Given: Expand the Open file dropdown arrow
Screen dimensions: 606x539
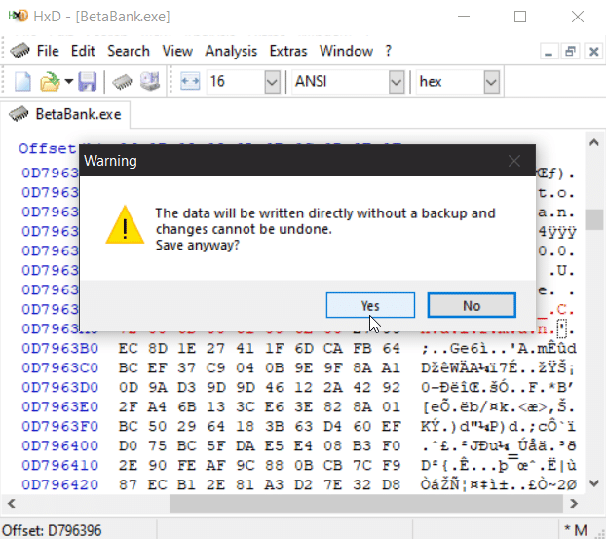Looking at the screenshot, I should (x=67, y=82).
